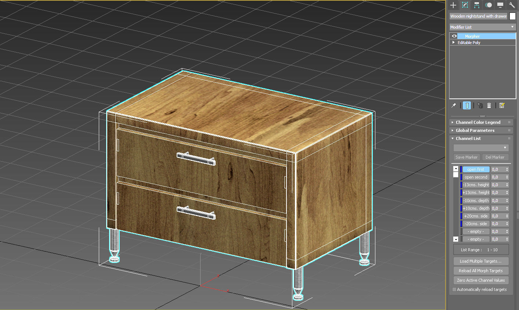Remove modifier with the trash icon
Viewport: 519px width, 310px height.
pyautogui.click(x=489, y=105)
